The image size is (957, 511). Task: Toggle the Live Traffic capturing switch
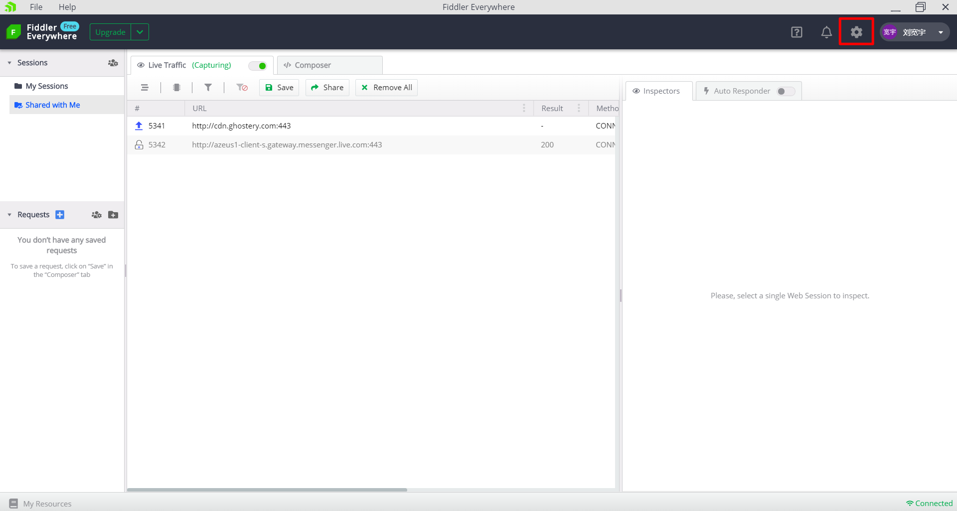258,66
